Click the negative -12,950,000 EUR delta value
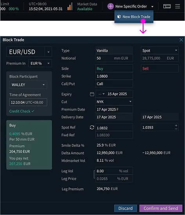The width and height of the screenshot is (185, 215). 156,153
